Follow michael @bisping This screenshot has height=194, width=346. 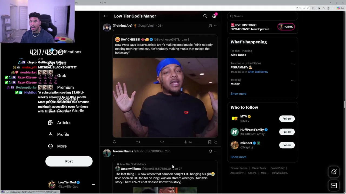[x=287, y=145]
